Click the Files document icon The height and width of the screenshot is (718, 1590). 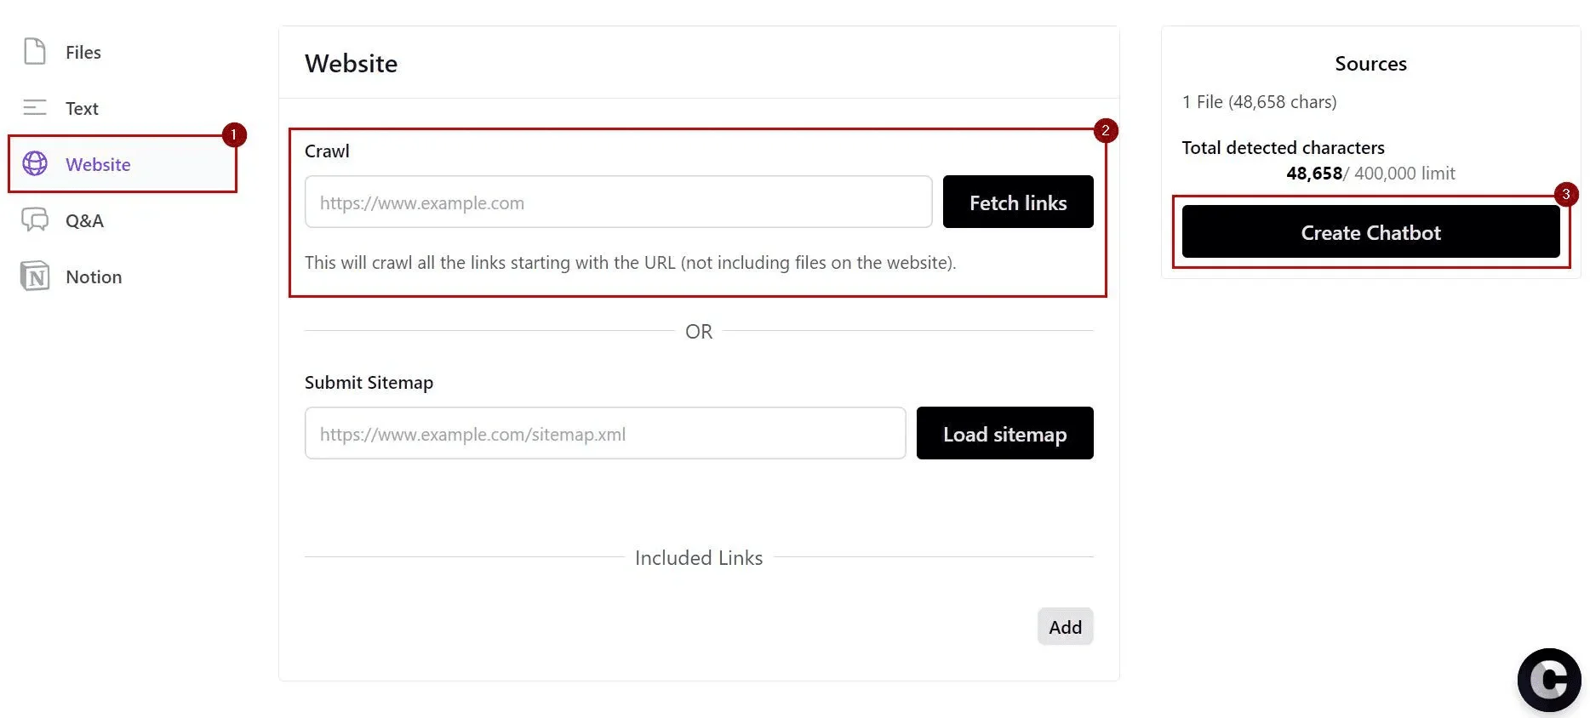pos(35,52)
